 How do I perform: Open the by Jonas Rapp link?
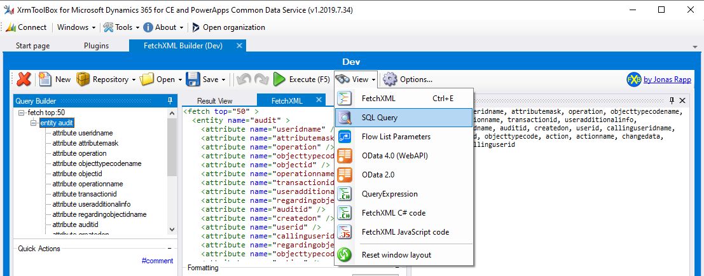[666, 79]
